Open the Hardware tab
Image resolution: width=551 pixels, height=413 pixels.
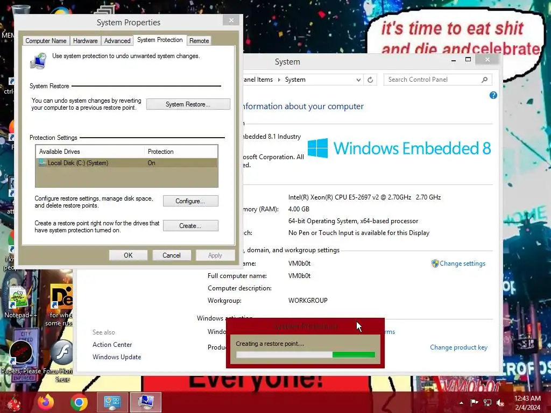pyautogui.click(x=86, y=41)
